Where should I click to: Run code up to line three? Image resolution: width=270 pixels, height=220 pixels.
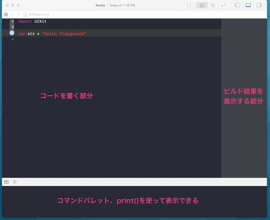(12, 33)
